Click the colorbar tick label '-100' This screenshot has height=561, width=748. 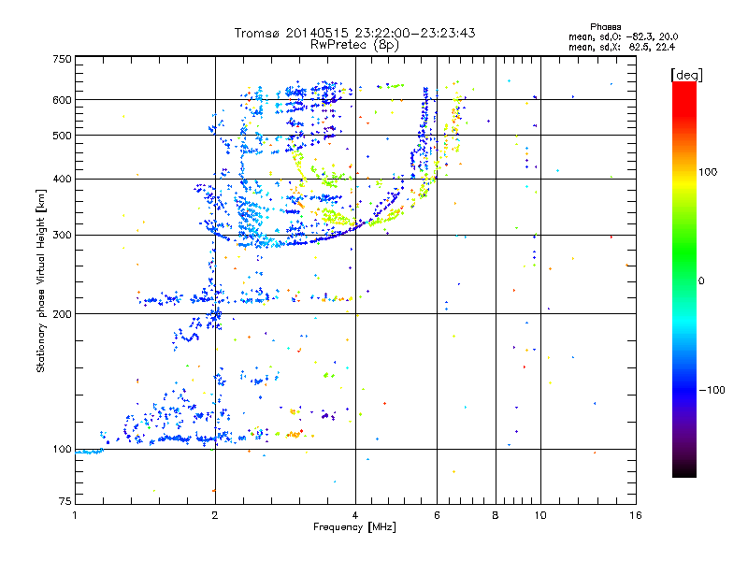click(x=712, y=390)
